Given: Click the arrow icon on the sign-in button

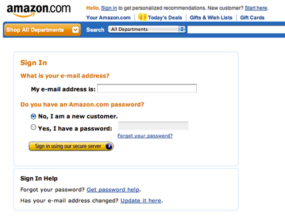Looking at the screenshot, I should point(109,146).
